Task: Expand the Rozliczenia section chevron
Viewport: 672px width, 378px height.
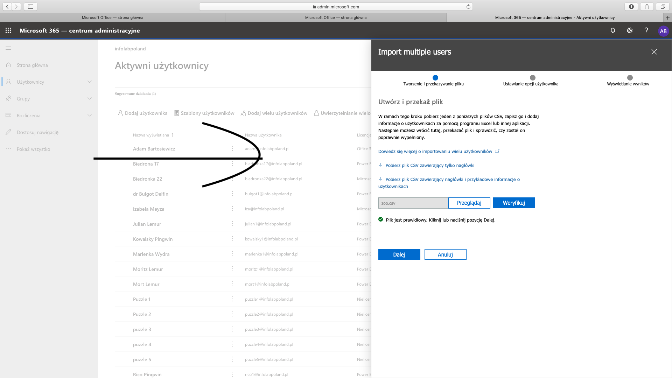Action: point(90,115)
